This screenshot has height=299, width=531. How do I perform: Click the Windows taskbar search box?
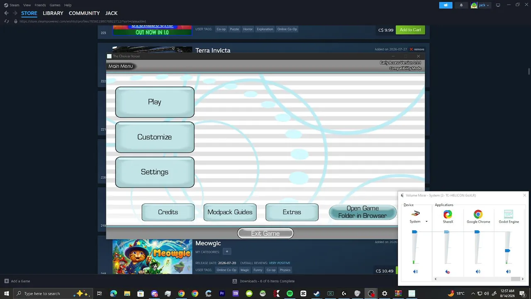click(x=53, y=294)
